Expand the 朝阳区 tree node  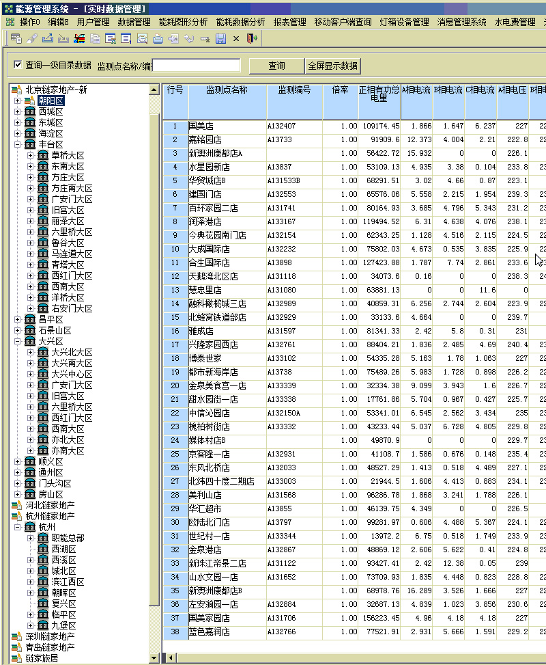click(x=17, y=101)
